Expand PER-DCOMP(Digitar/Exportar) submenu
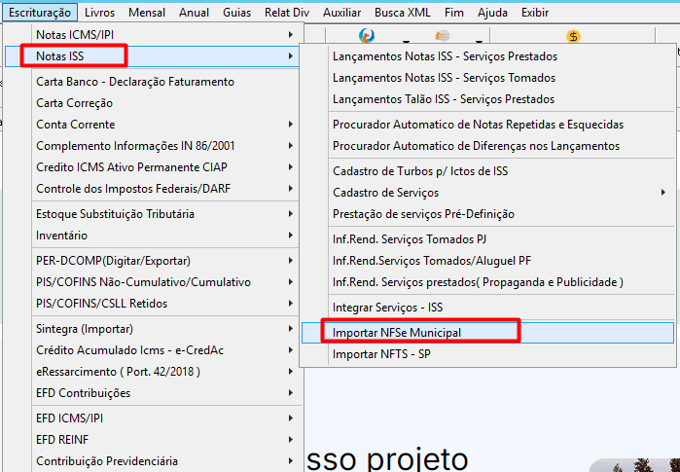 pos(152,261)
